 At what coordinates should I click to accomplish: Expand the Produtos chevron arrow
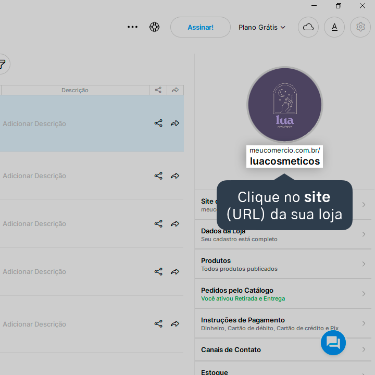[x=364, y=264]
